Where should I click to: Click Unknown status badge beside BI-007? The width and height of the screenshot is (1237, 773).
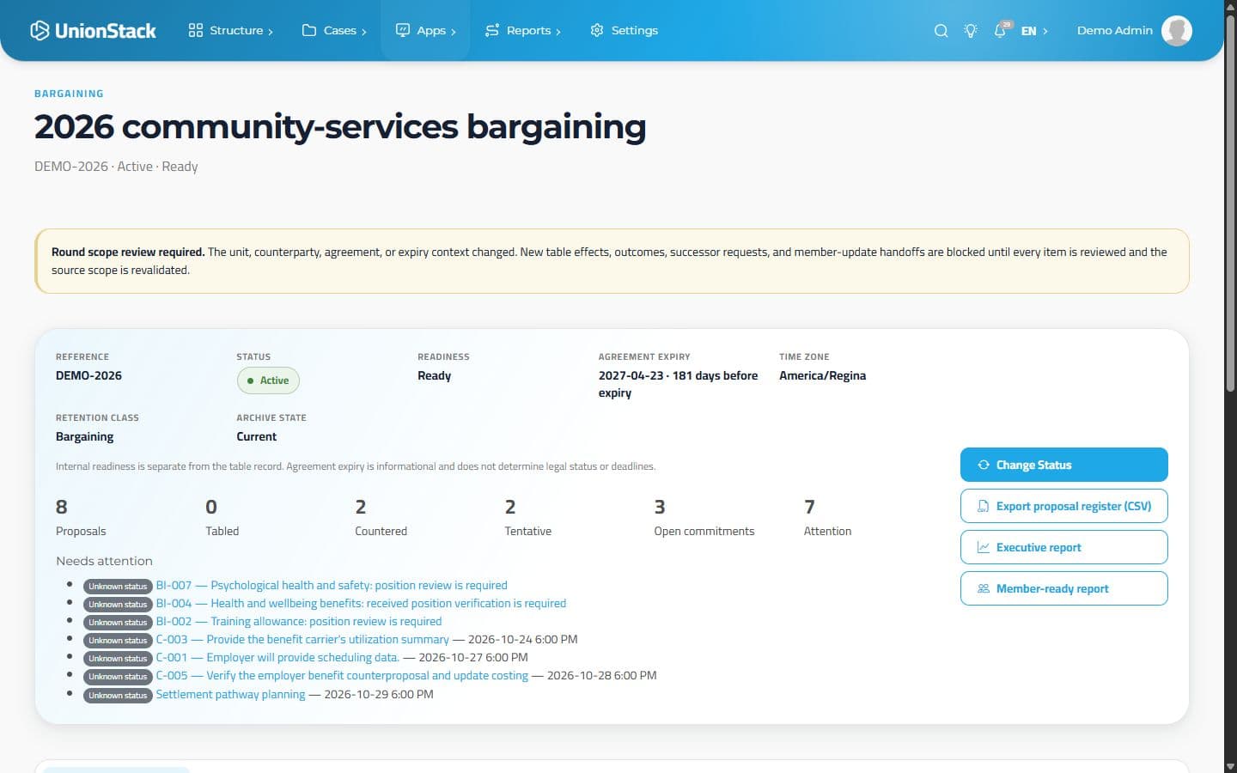118,587
